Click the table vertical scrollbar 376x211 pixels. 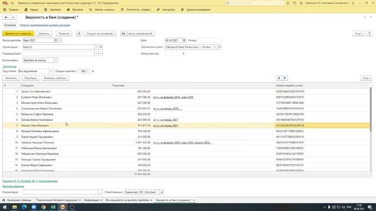371,109
